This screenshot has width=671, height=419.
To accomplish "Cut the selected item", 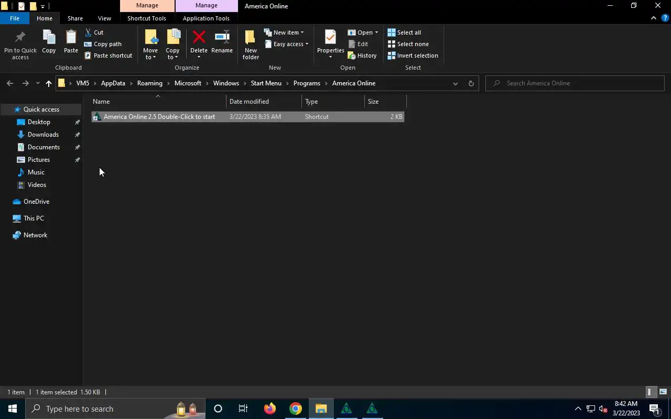I will click(x=94, y=32).
